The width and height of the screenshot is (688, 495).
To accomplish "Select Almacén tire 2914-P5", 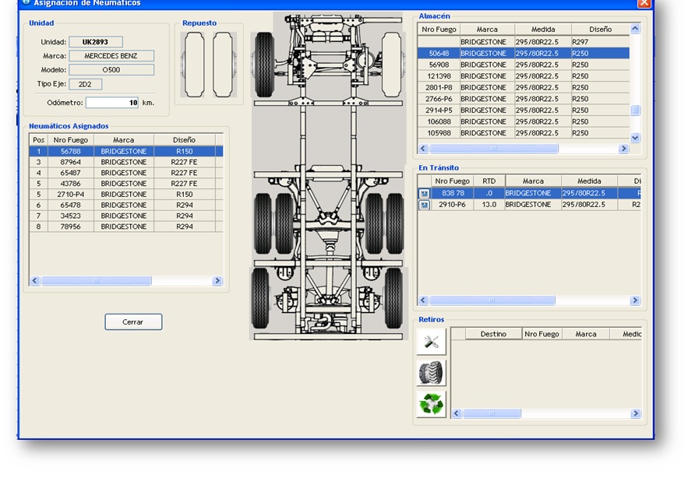I will tap(524, 111).
